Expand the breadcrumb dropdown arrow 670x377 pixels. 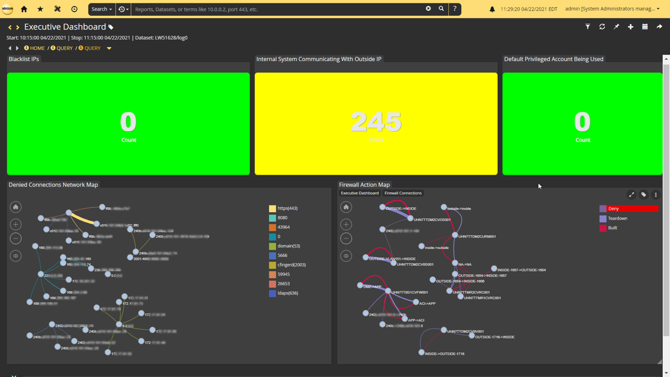(109, 49)
